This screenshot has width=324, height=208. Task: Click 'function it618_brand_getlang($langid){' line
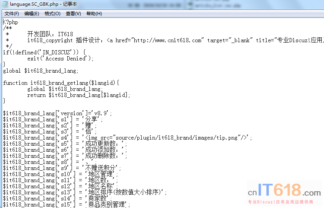pyautogui.click(x=61, y=83)
